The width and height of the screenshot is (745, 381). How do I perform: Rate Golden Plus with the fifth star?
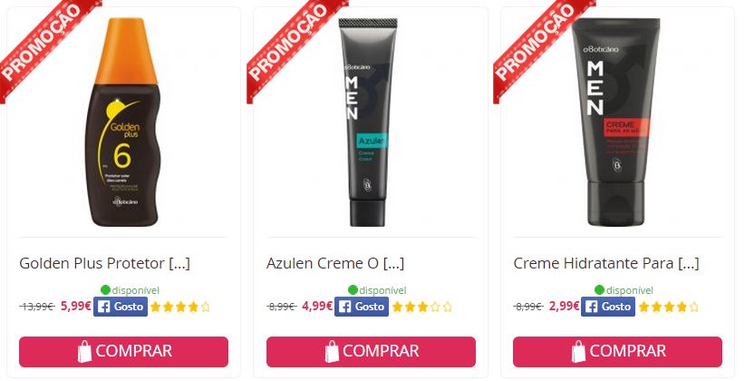pyautogui.click(x=205, y=307)
